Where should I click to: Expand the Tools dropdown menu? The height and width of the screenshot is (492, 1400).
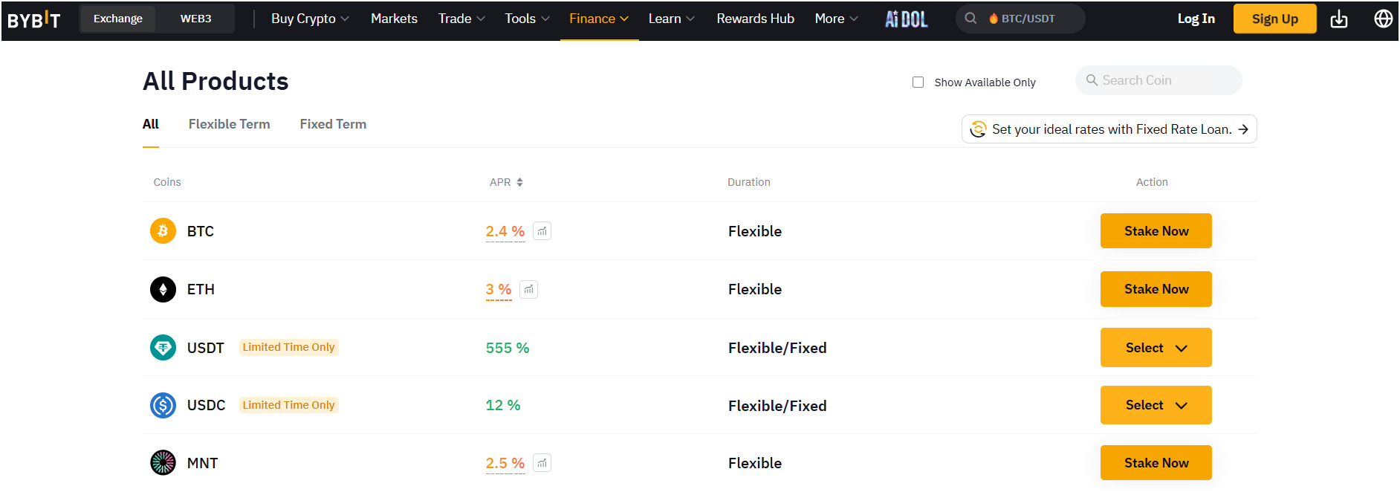527,19
